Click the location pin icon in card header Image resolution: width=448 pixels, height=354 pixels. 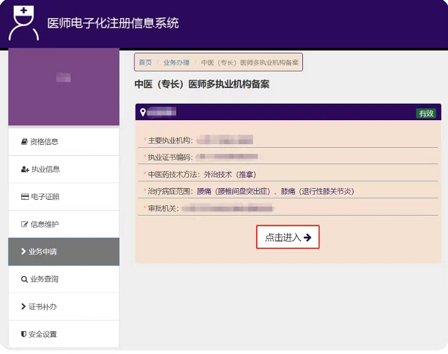tap(143, 113)
